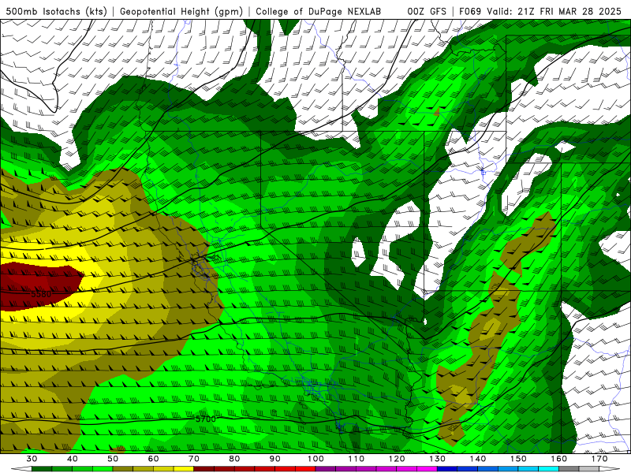Click the legend value '120'

(397, 459)
